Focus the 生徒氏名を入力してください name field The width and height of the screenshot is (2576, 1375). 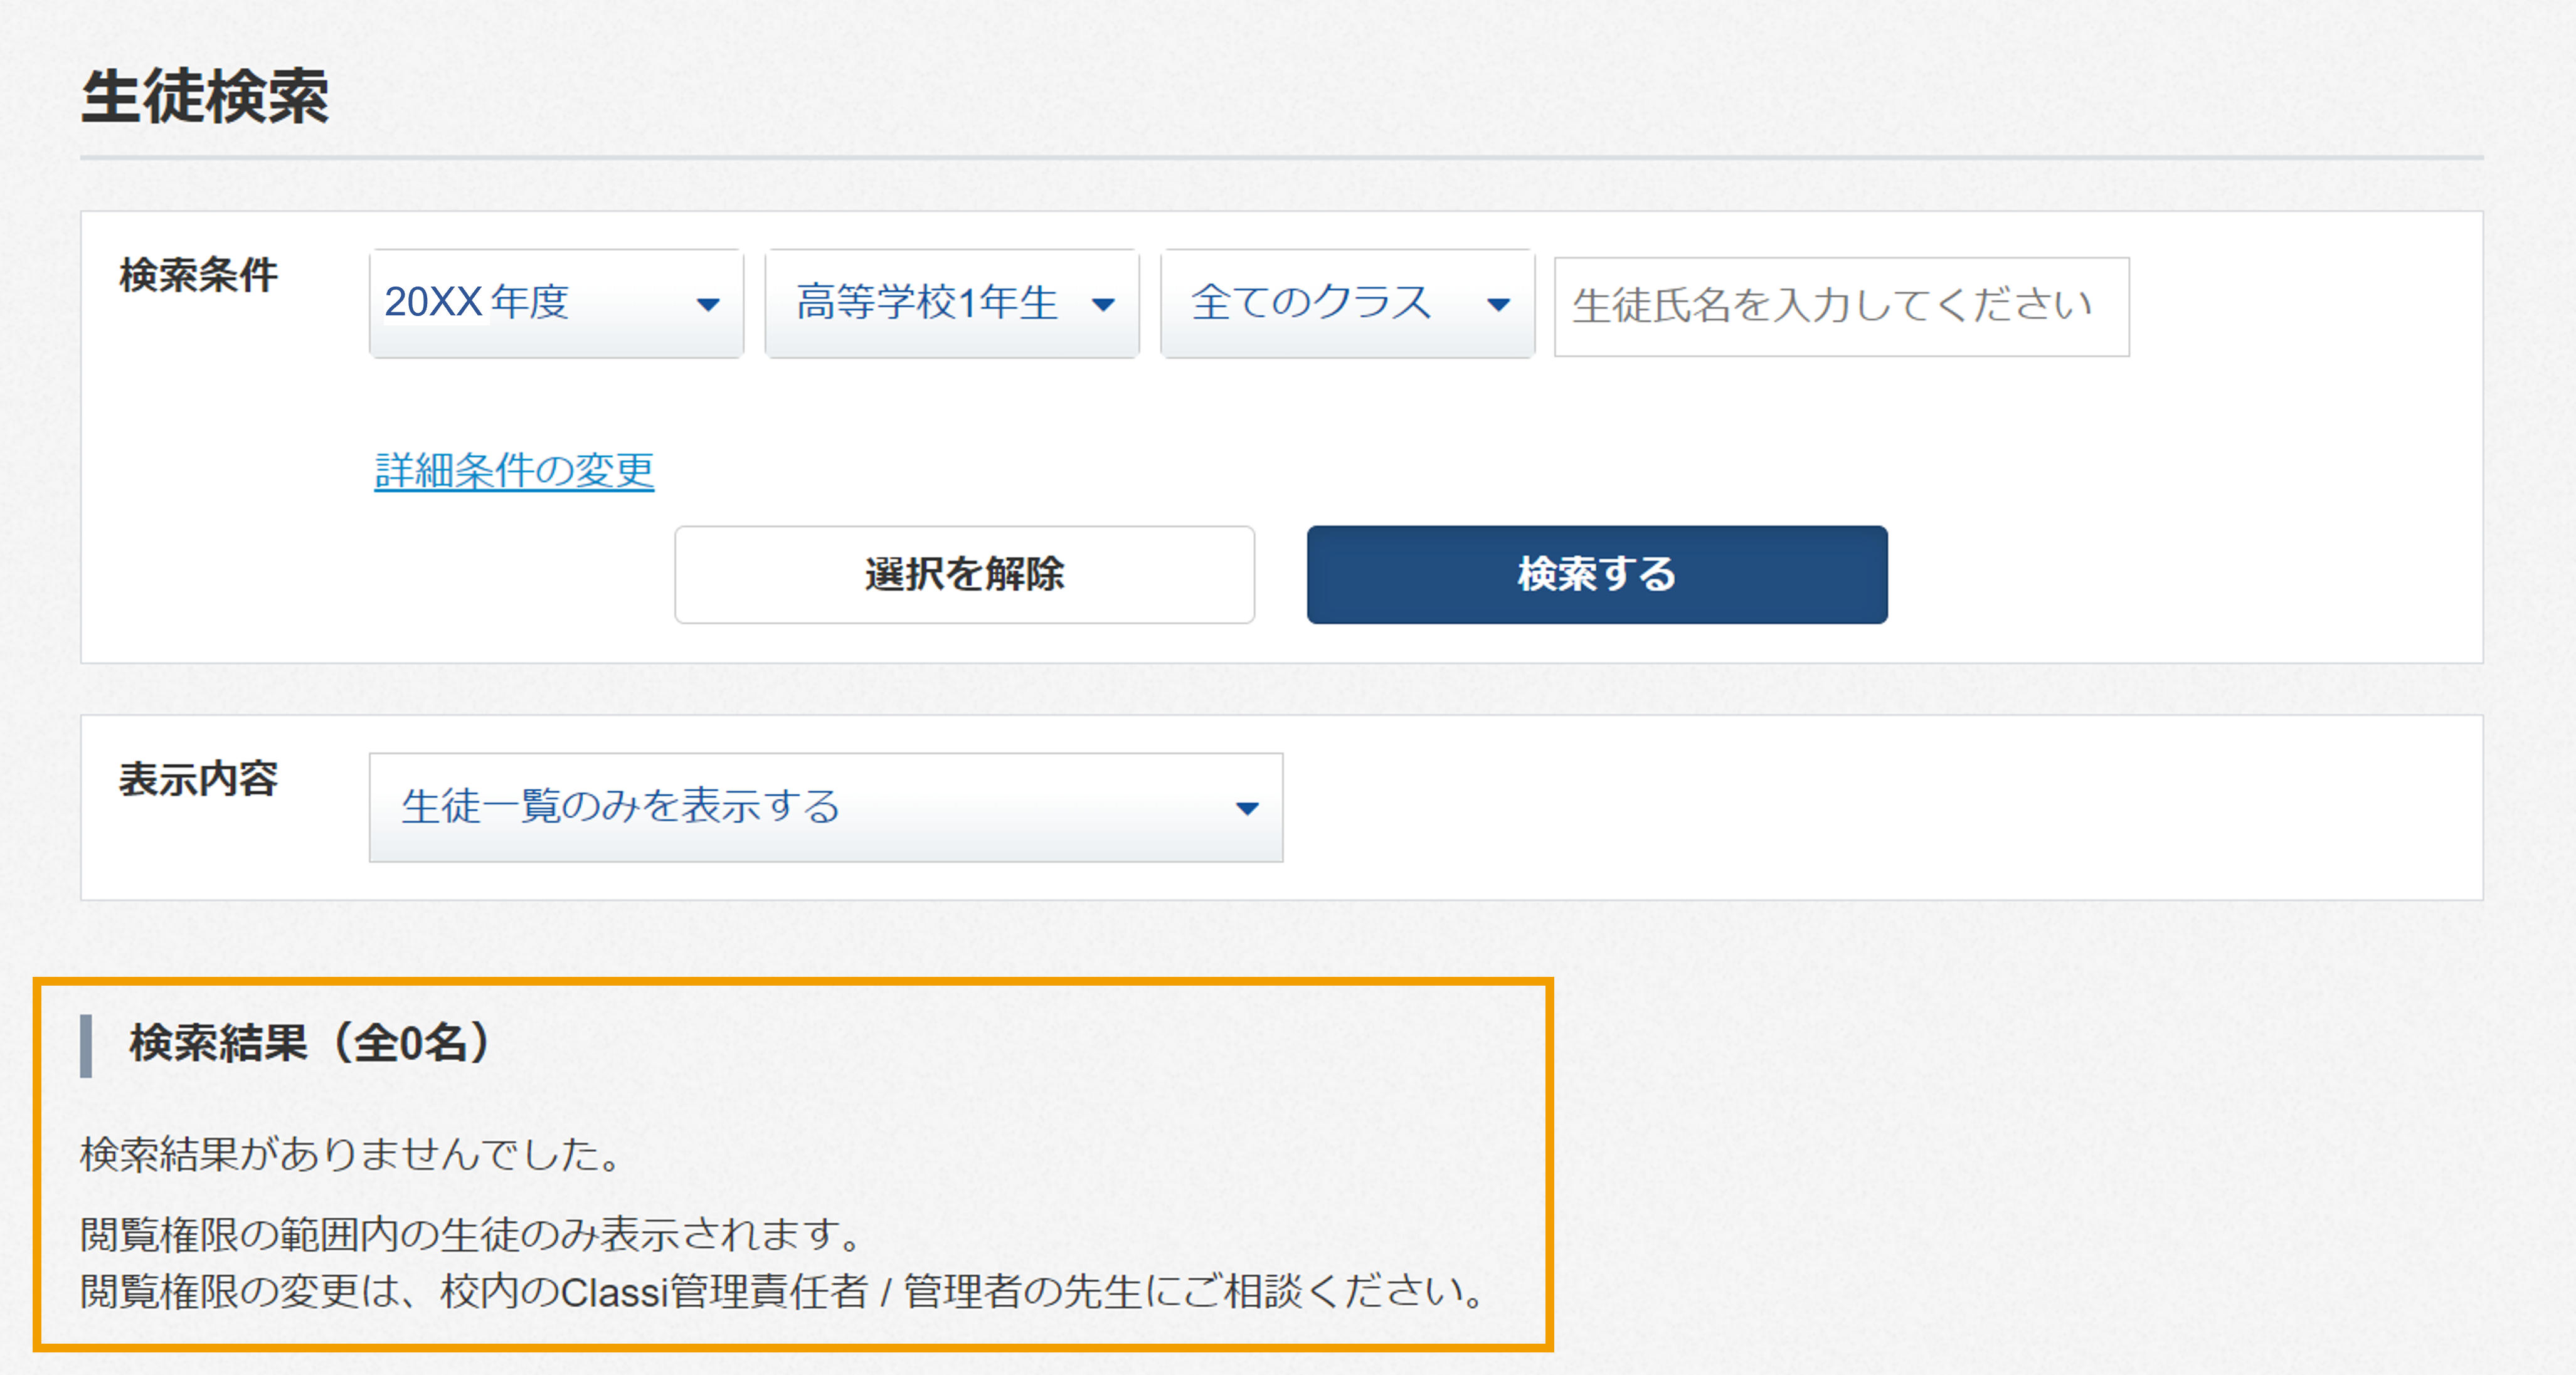coord(1841,307)
